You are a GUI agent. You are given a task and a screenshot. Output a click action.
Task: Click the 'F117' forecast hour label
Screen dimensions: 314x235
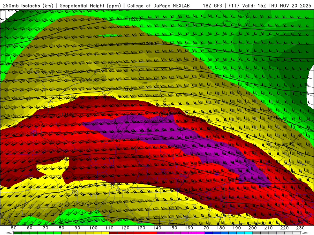pos(234,6)
